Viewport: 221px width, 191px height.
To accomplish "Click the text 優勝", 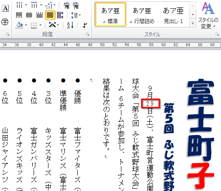I will click(77, 97).
